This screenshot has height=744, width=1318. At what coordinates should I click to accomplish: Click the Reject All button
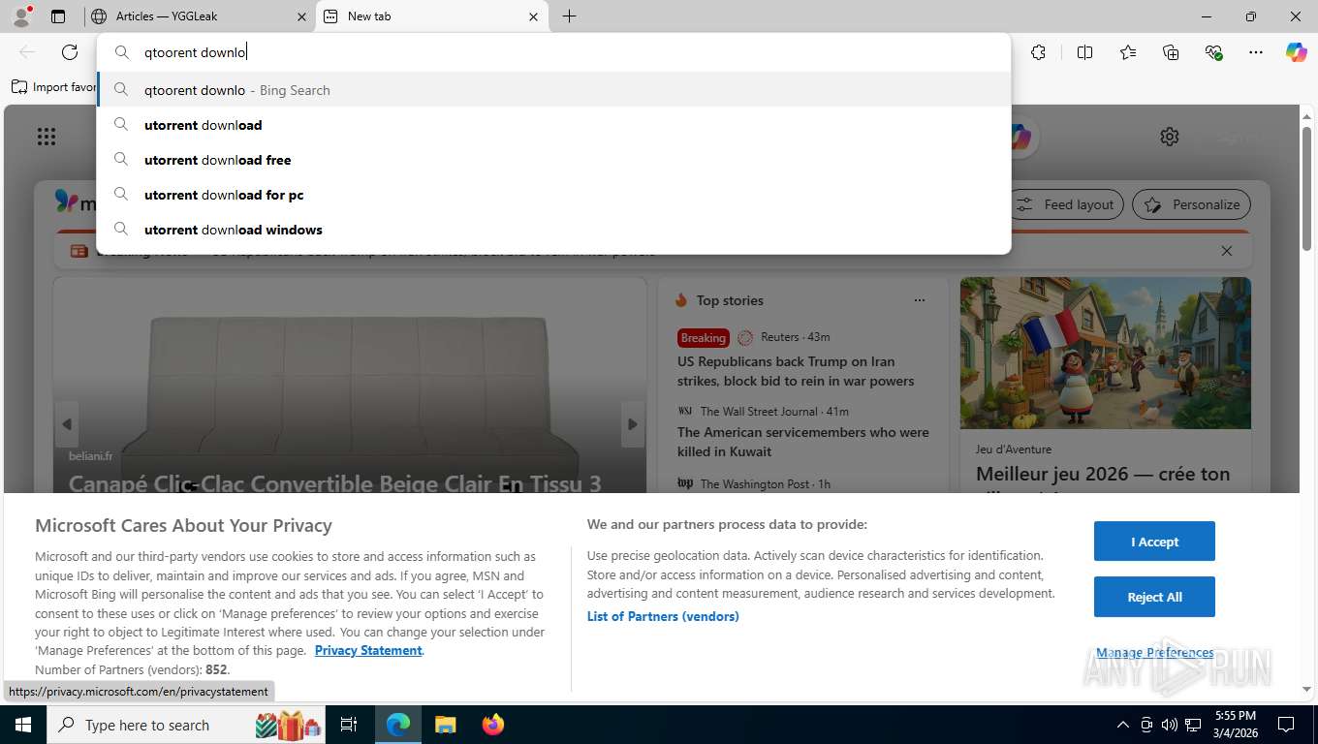(x=1154, y=597)
